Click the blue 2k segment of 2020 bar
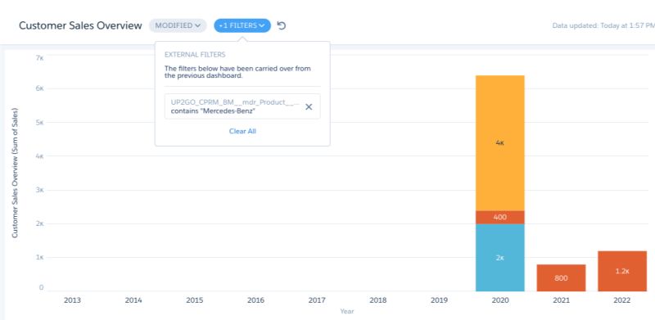The width and height of the screenshot is (655, 320). coord(500,258)
